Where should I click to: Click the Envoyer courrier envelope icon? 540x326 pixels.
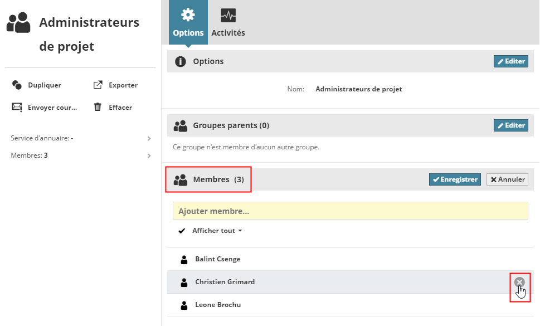tap(17, 107)
